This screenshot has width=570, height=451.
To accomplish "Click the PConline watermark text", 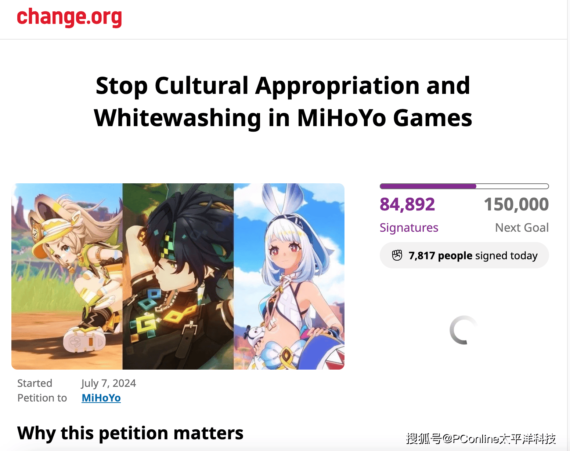I will pyautogui.click(x=481, y=438).
